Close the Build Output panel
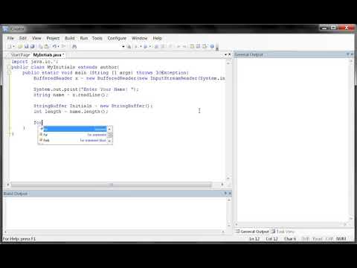Screen dimensions: 357x268 pos(230,193)
